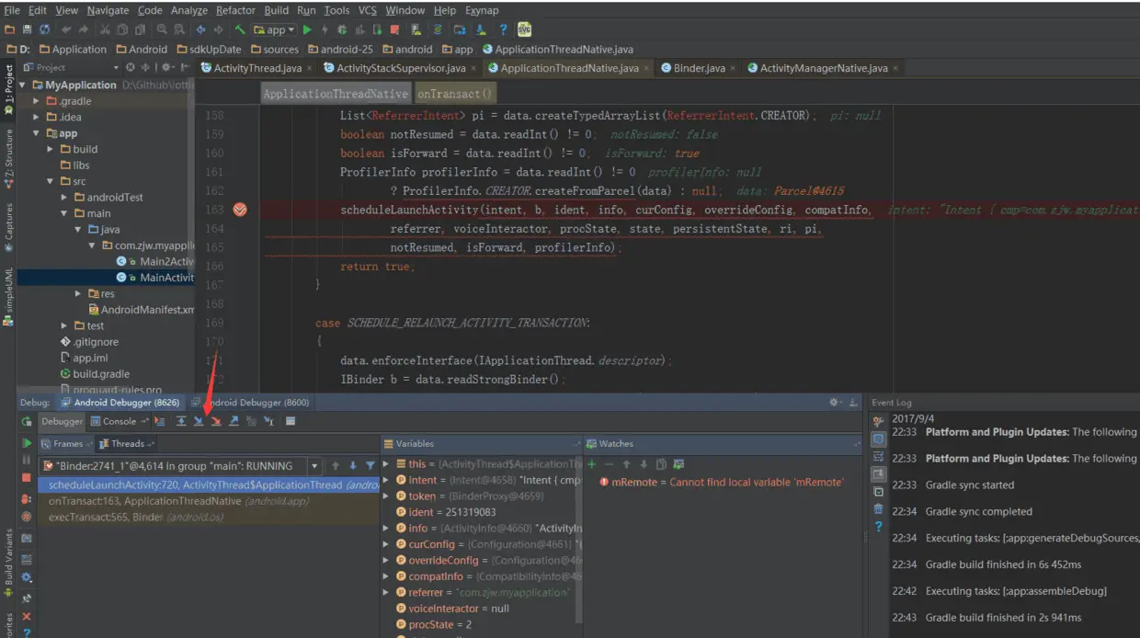This screenshot has width=1140, height=638.
Task: Toggle the breakpoint on line 163
Action: click(240, 210)
